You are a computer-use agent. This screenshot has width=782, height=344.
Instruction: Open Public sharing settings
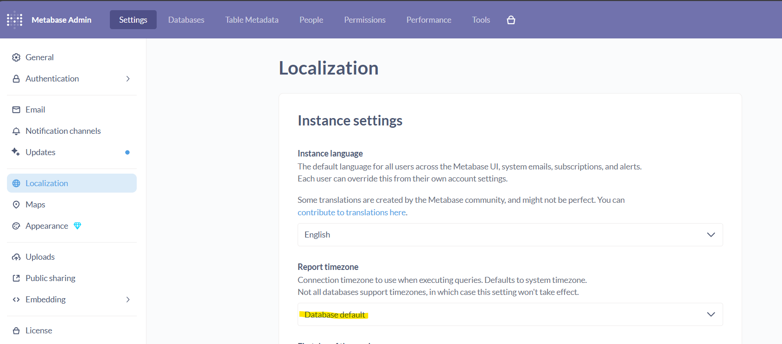pos(50,278)
